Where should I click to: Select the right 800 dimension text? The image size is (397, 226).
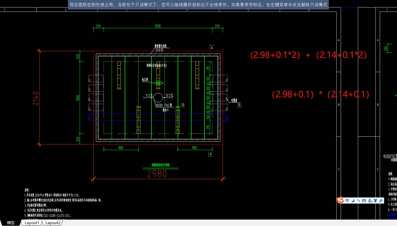click(x=195, y=147)
